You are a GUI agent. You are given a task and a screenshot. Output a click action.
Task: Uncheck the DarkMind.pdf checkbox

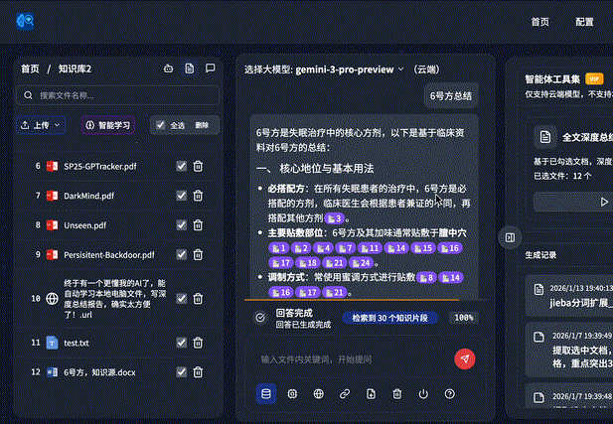coord(181,196)
